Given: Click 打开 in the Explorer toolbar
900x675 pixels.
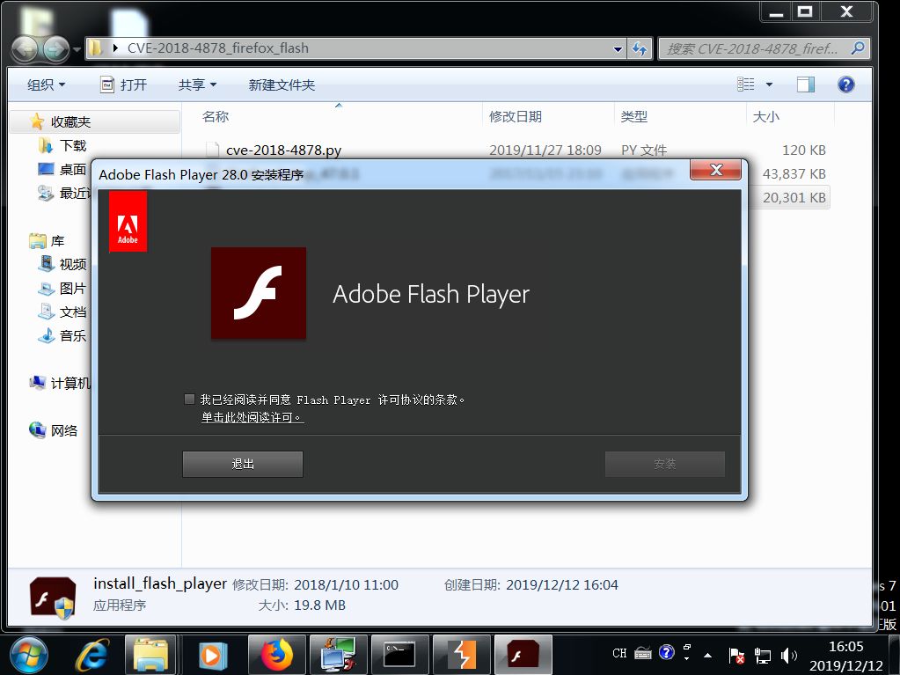Looking at the screenshot, I should (124, 85).
